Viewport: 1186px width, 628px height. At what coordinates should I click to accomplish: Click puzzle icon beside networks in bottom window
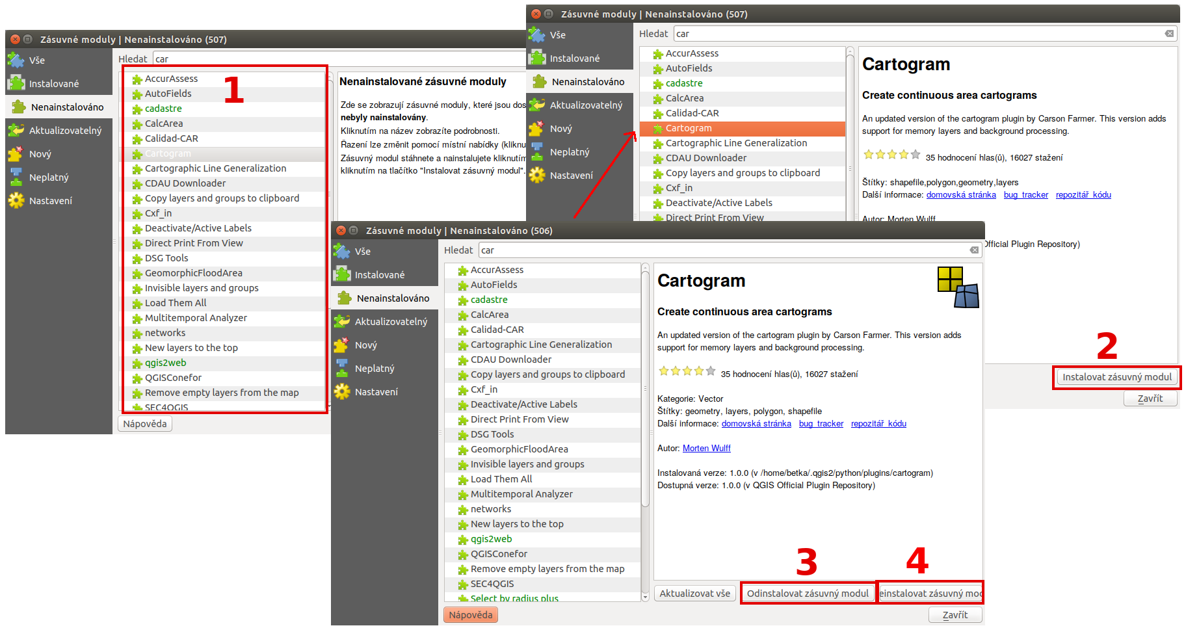tap(463, 510)
